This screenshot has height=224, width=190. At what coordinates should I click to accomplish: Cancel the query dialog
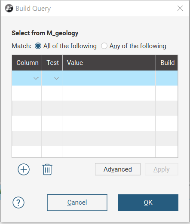77,203
